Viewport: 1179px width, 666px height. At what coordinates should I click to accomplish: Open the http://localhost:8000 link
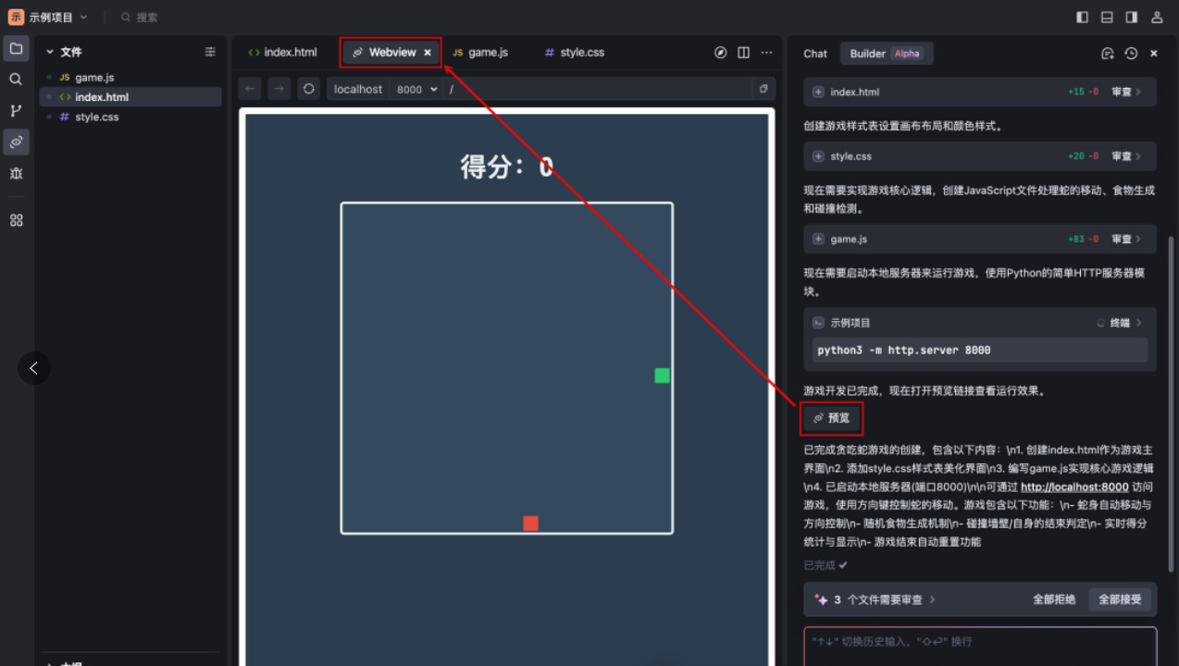(x=1074, y=487)
